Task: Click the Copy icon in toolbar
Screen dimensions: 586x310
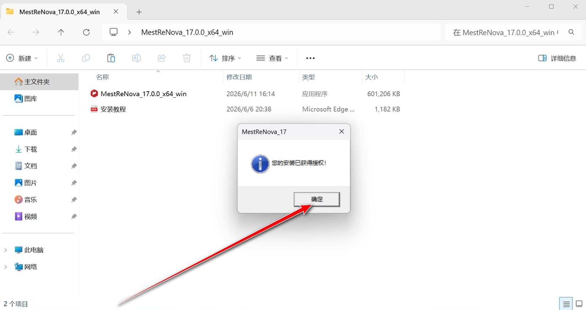Action: point(86,58)
